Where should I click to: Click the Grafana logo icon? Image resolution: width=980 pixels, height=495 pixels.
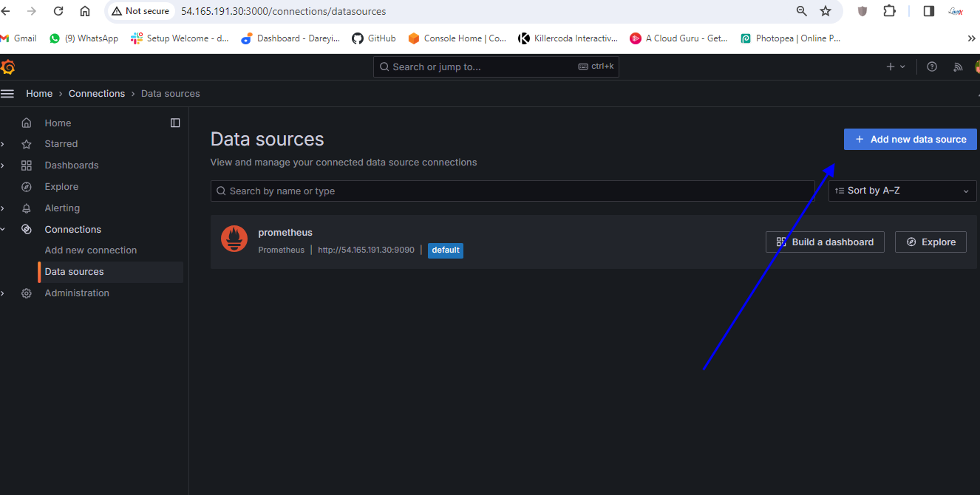pos(7,67)
